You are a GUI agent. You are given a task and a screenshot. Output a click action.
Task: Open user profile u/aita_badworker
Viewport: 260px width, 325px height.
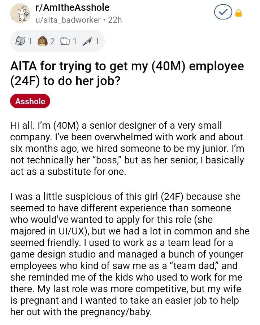(x=68, y=20)
